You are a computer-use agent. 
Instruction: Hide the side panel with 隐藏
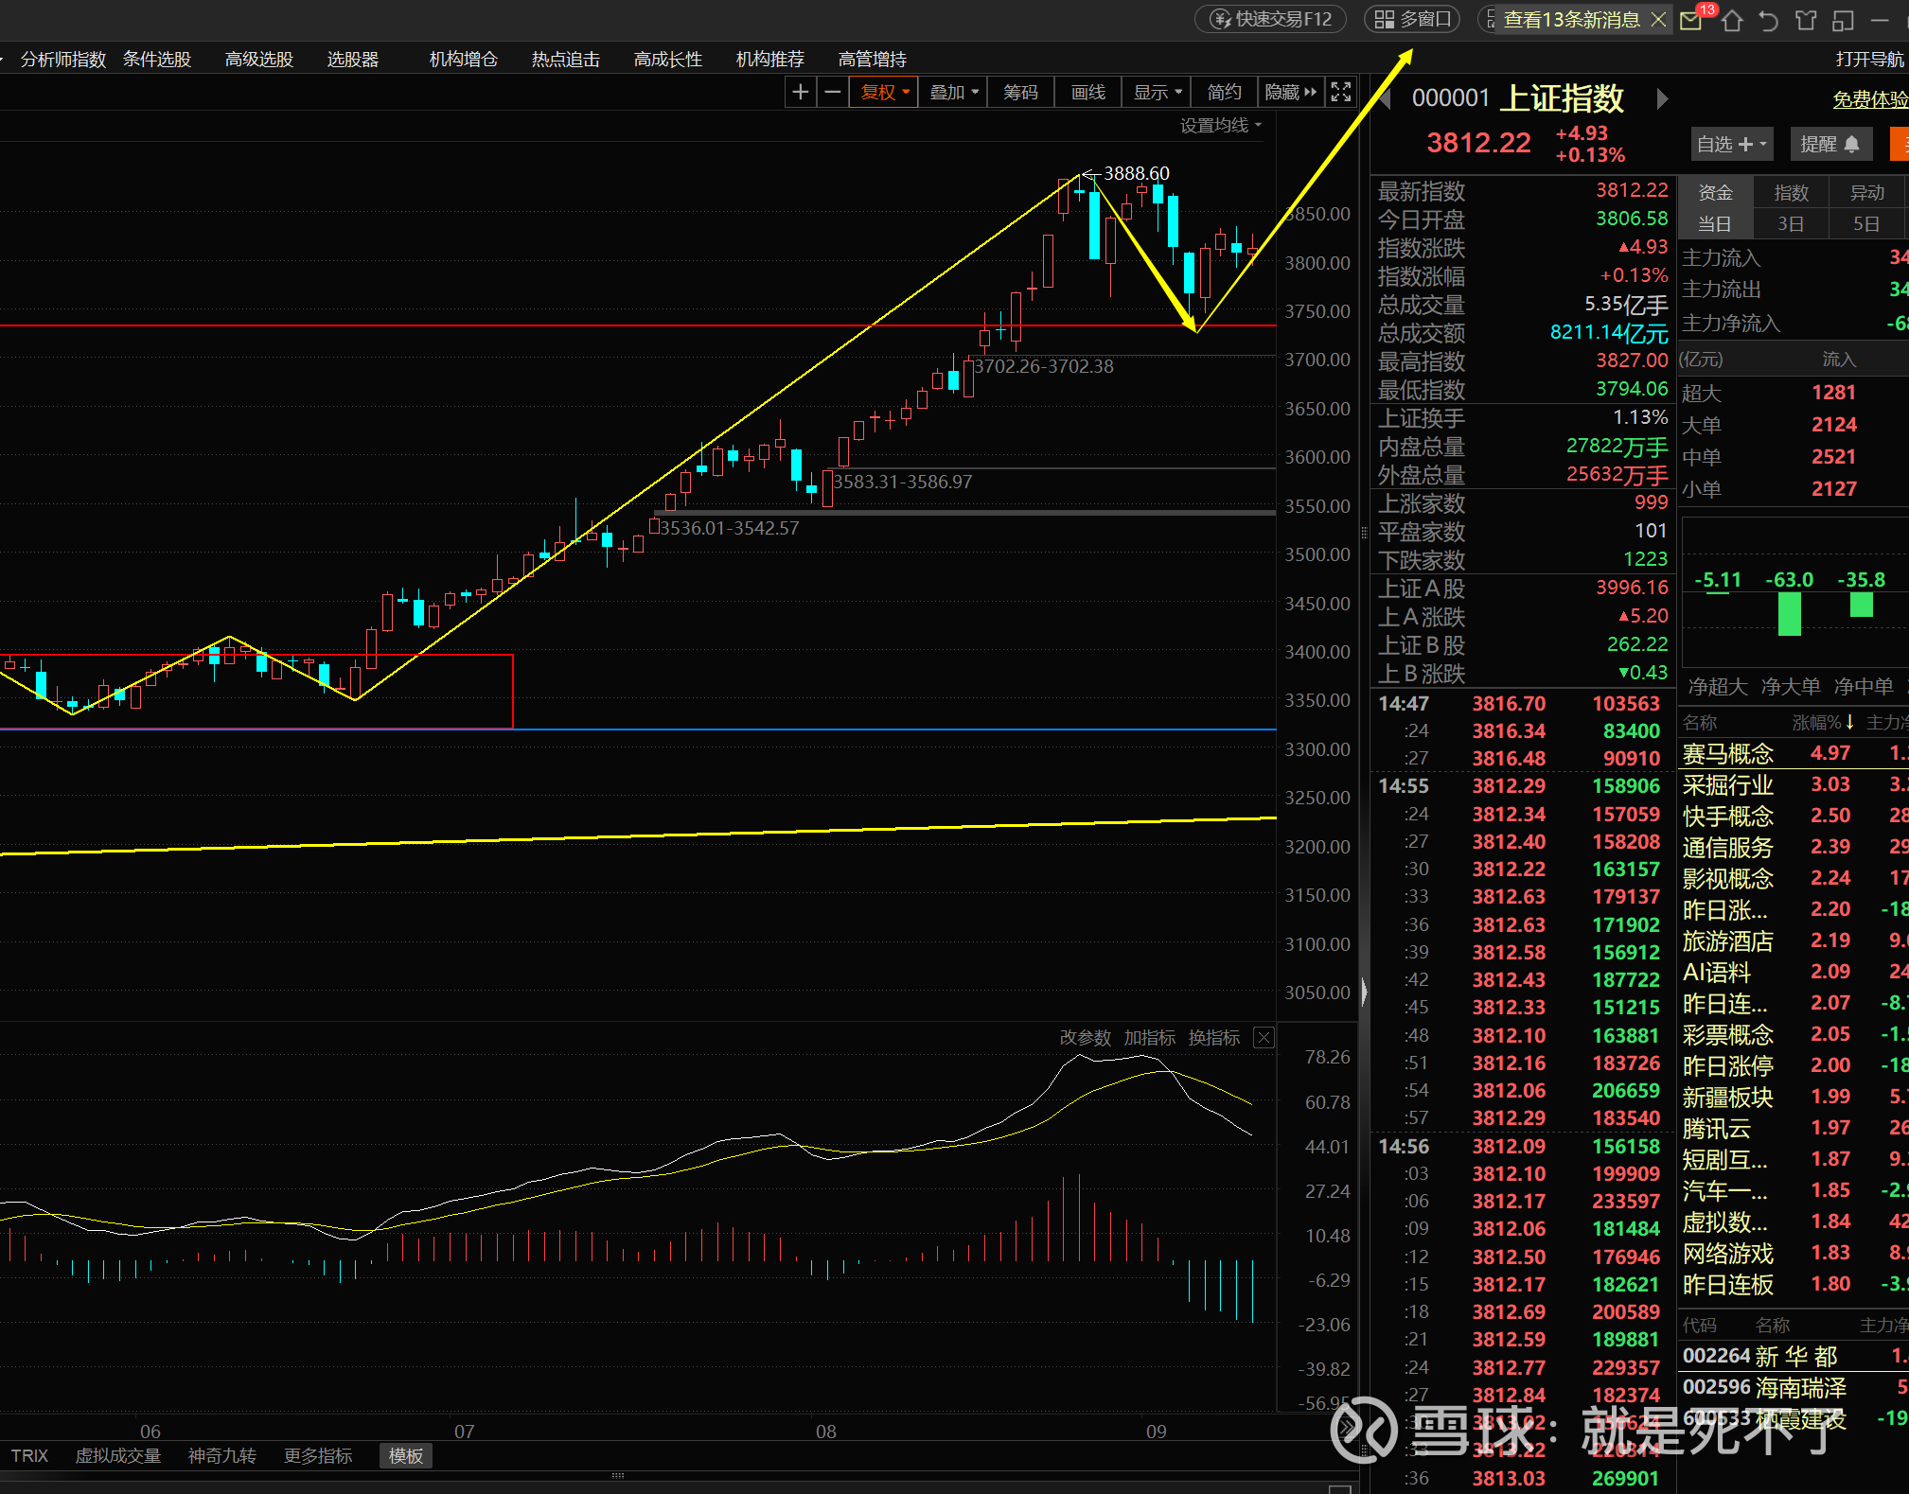click(1290, 92)
